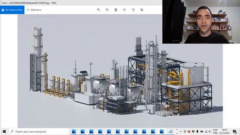
Task: Rotate the photo
Action: click(x=133, y=10)
